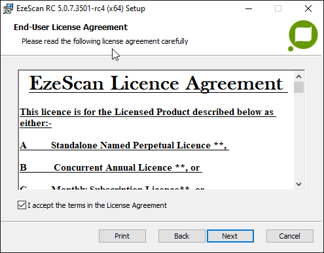324x253 pixels.
Task: Click the green EzeScan logo
Action: [x=302, y=36]
